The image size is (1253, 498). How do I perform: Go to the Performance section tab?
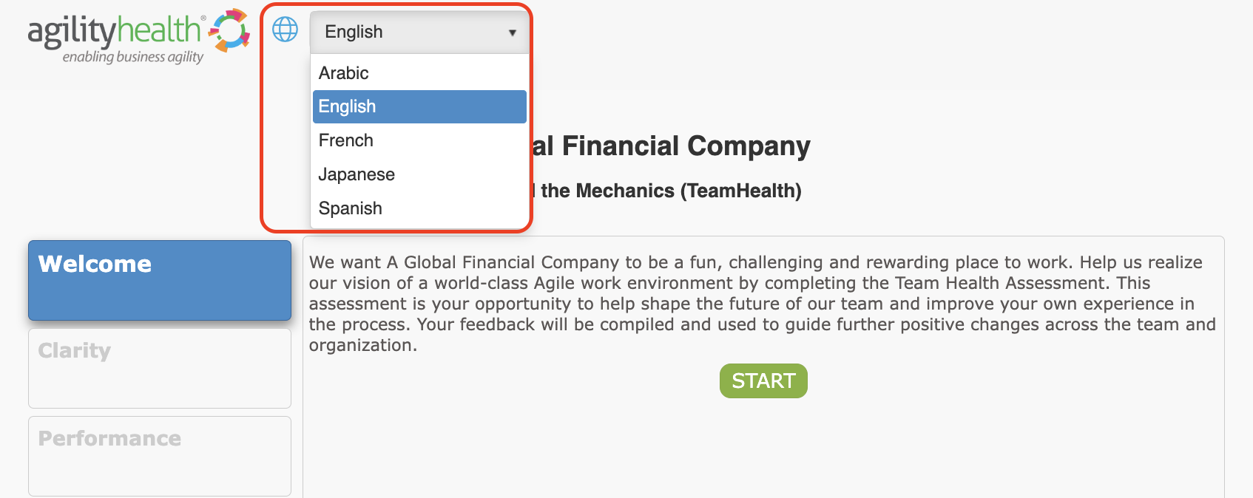160,456
